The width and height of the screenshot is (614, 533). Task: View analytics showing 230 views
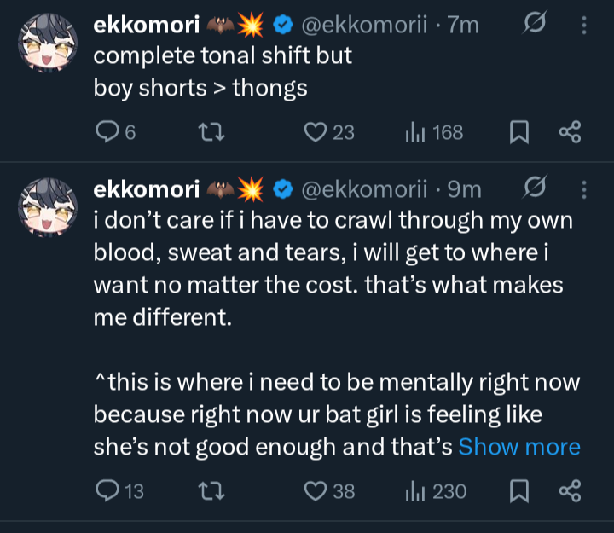[x=436, y=491]
